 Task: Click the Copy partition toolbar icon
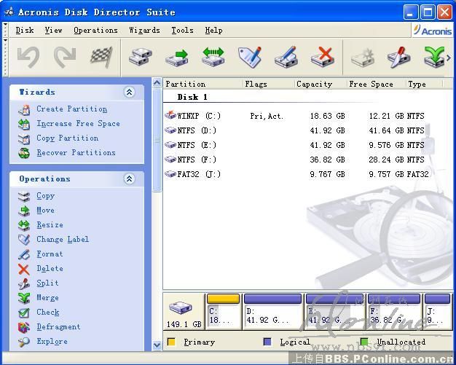[x=140, y=57]
